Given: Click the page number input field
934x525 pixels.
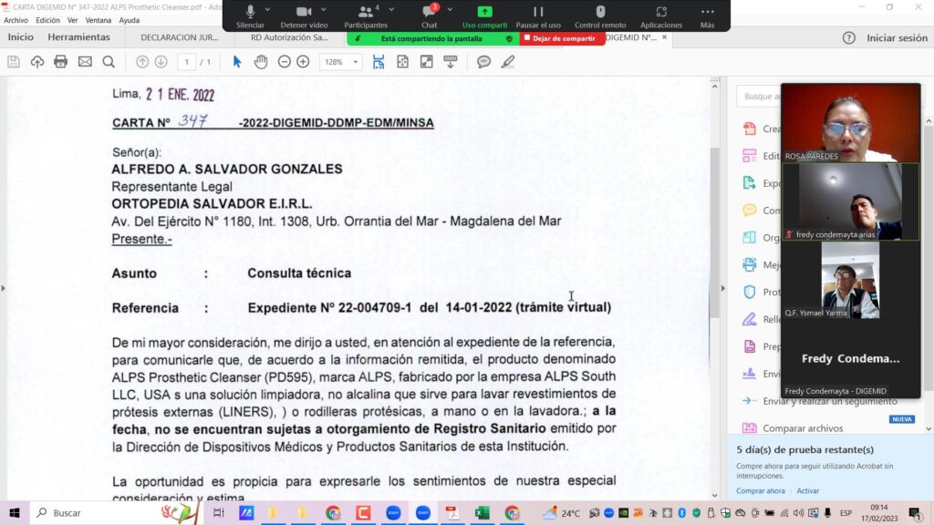Looking at the screenshot, I should [x=186, y=61].
